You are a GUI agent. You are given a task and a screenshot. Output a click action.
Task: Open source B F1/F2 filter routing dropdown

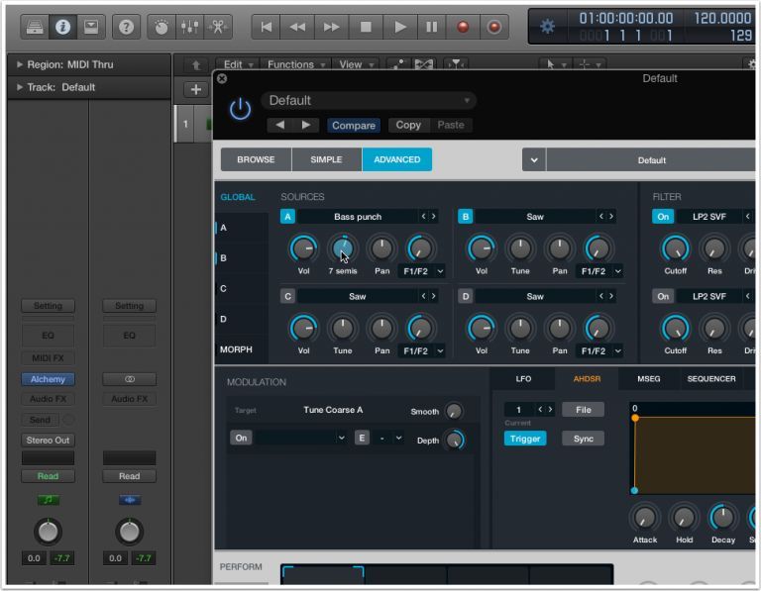click(x=598, y=271)
